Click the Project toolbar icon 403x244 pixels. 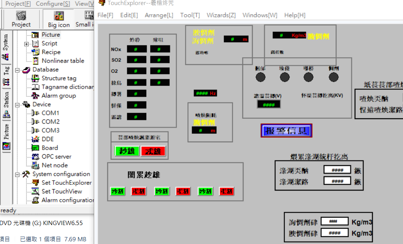click(x=21, y=19)
